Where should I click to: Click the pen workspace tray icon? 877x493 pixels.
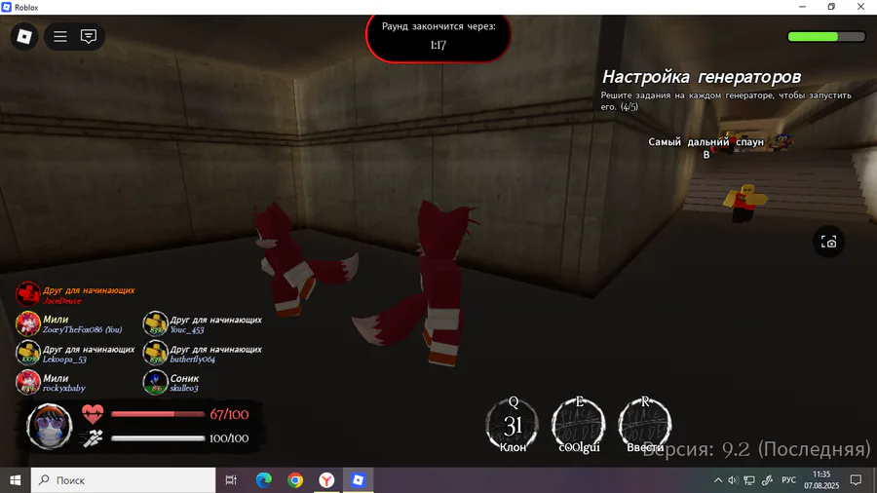click(768, 480)
